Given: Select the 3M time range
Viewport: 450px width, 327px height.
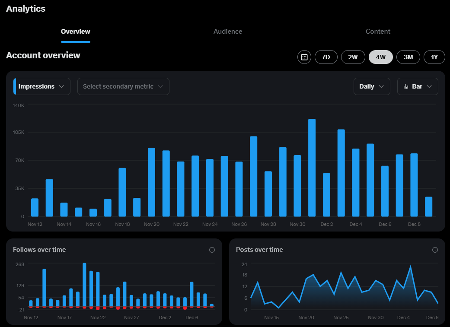Looking at the screenshot, I should (x=408, y=57).
